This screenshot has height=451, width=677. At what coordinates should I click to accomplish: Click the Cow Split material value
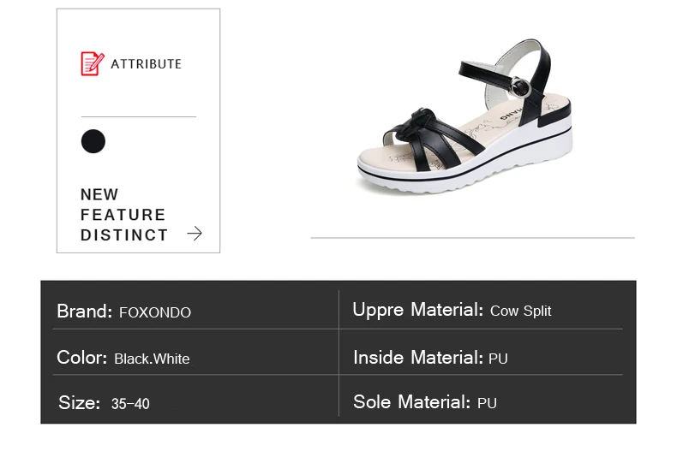tap(521, 311)
